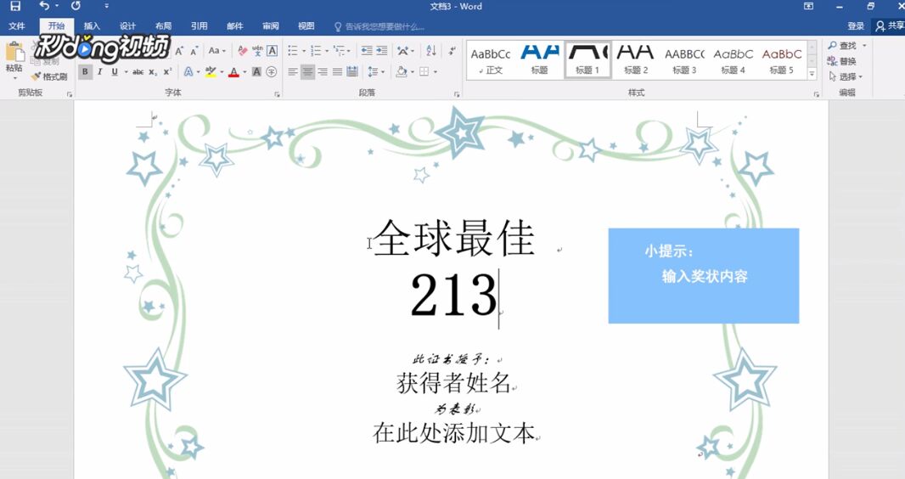Switch to the 设计 (Design) tab
Viewport: 905px width, 479px height.
[127, 26]
